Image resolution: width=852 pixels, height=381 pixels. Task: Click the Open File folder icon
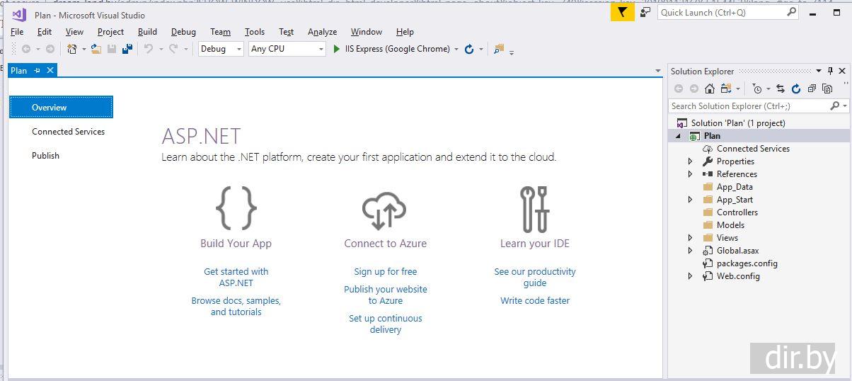click(96, 49)
